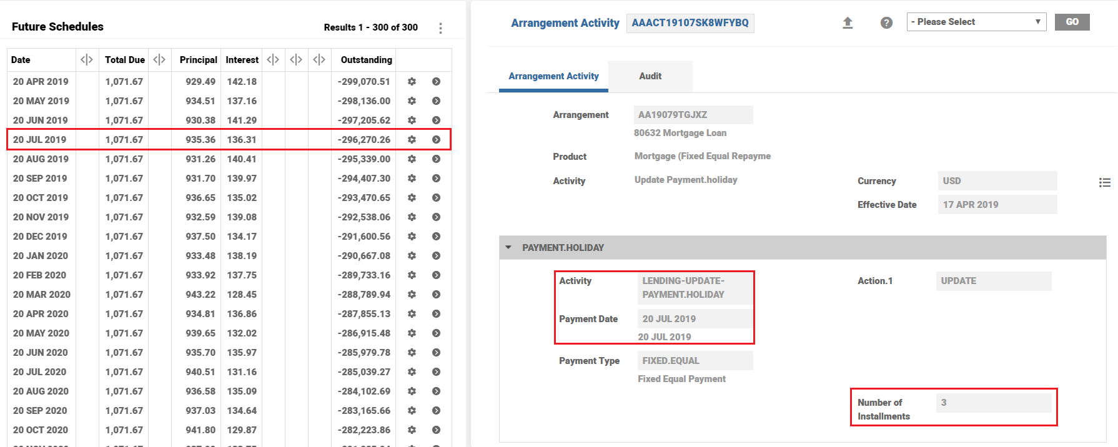Image resolution: width=1118 pixels, height=447 pixels.
Task: Click the arrow icon in 20 JUL 2019 row
Action: (x=436, y=140)
